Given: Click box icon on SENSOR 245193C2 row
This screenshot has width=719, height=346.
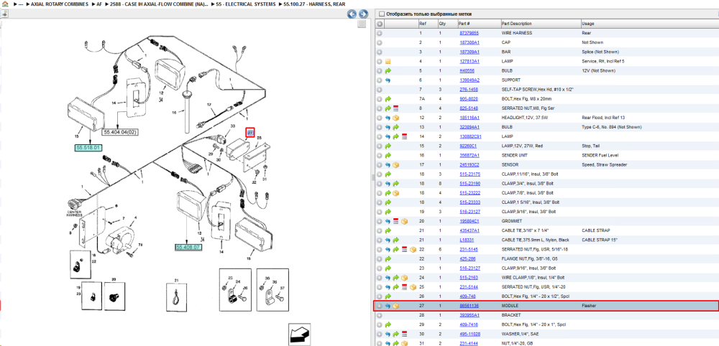Looking at the screenshot, I should [x=396, y=165].
